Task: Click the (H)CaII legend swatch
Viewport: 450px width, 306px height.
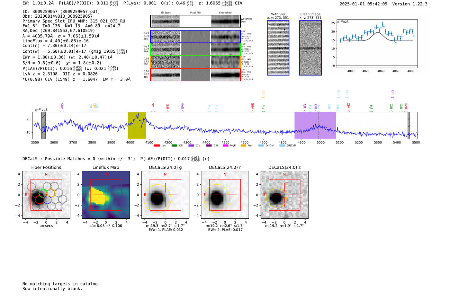Action: click(282, 146)
